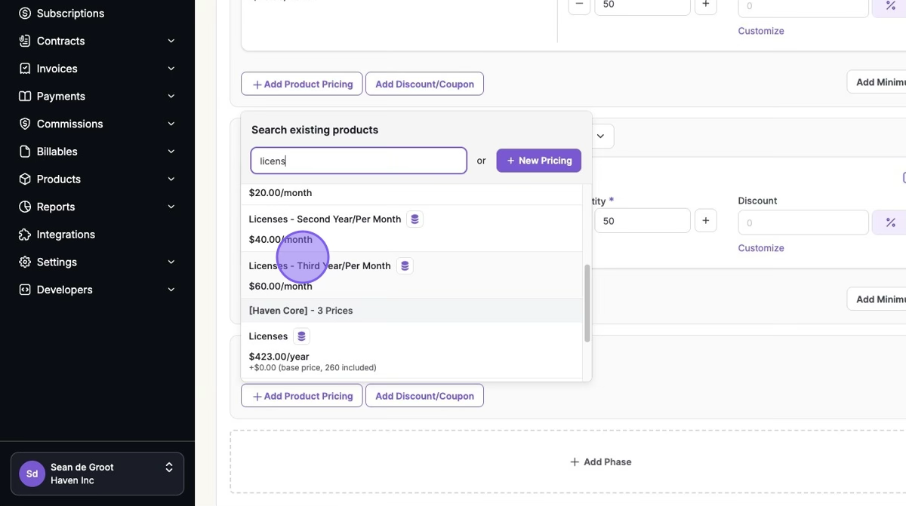Select Licenses - Second Year/Per Month option
The height and width of the screenshot is (506, 906).
[x=325, y=219]
